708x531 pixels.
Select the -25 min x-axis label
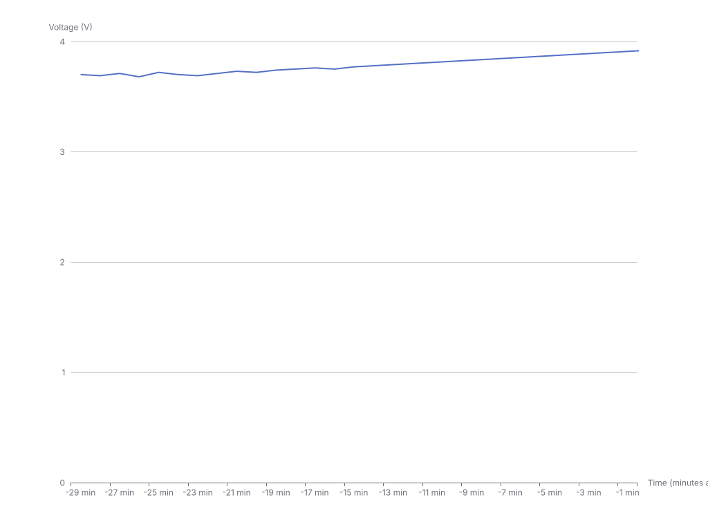(159, 493)
